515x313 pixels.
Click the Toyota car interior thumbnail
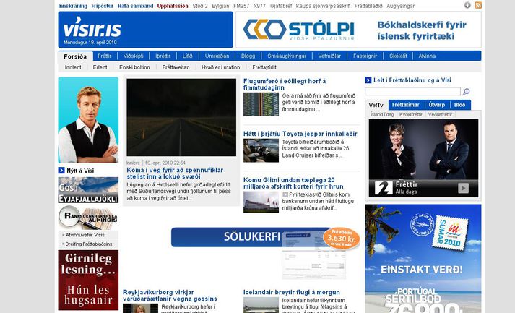point(261,150)
